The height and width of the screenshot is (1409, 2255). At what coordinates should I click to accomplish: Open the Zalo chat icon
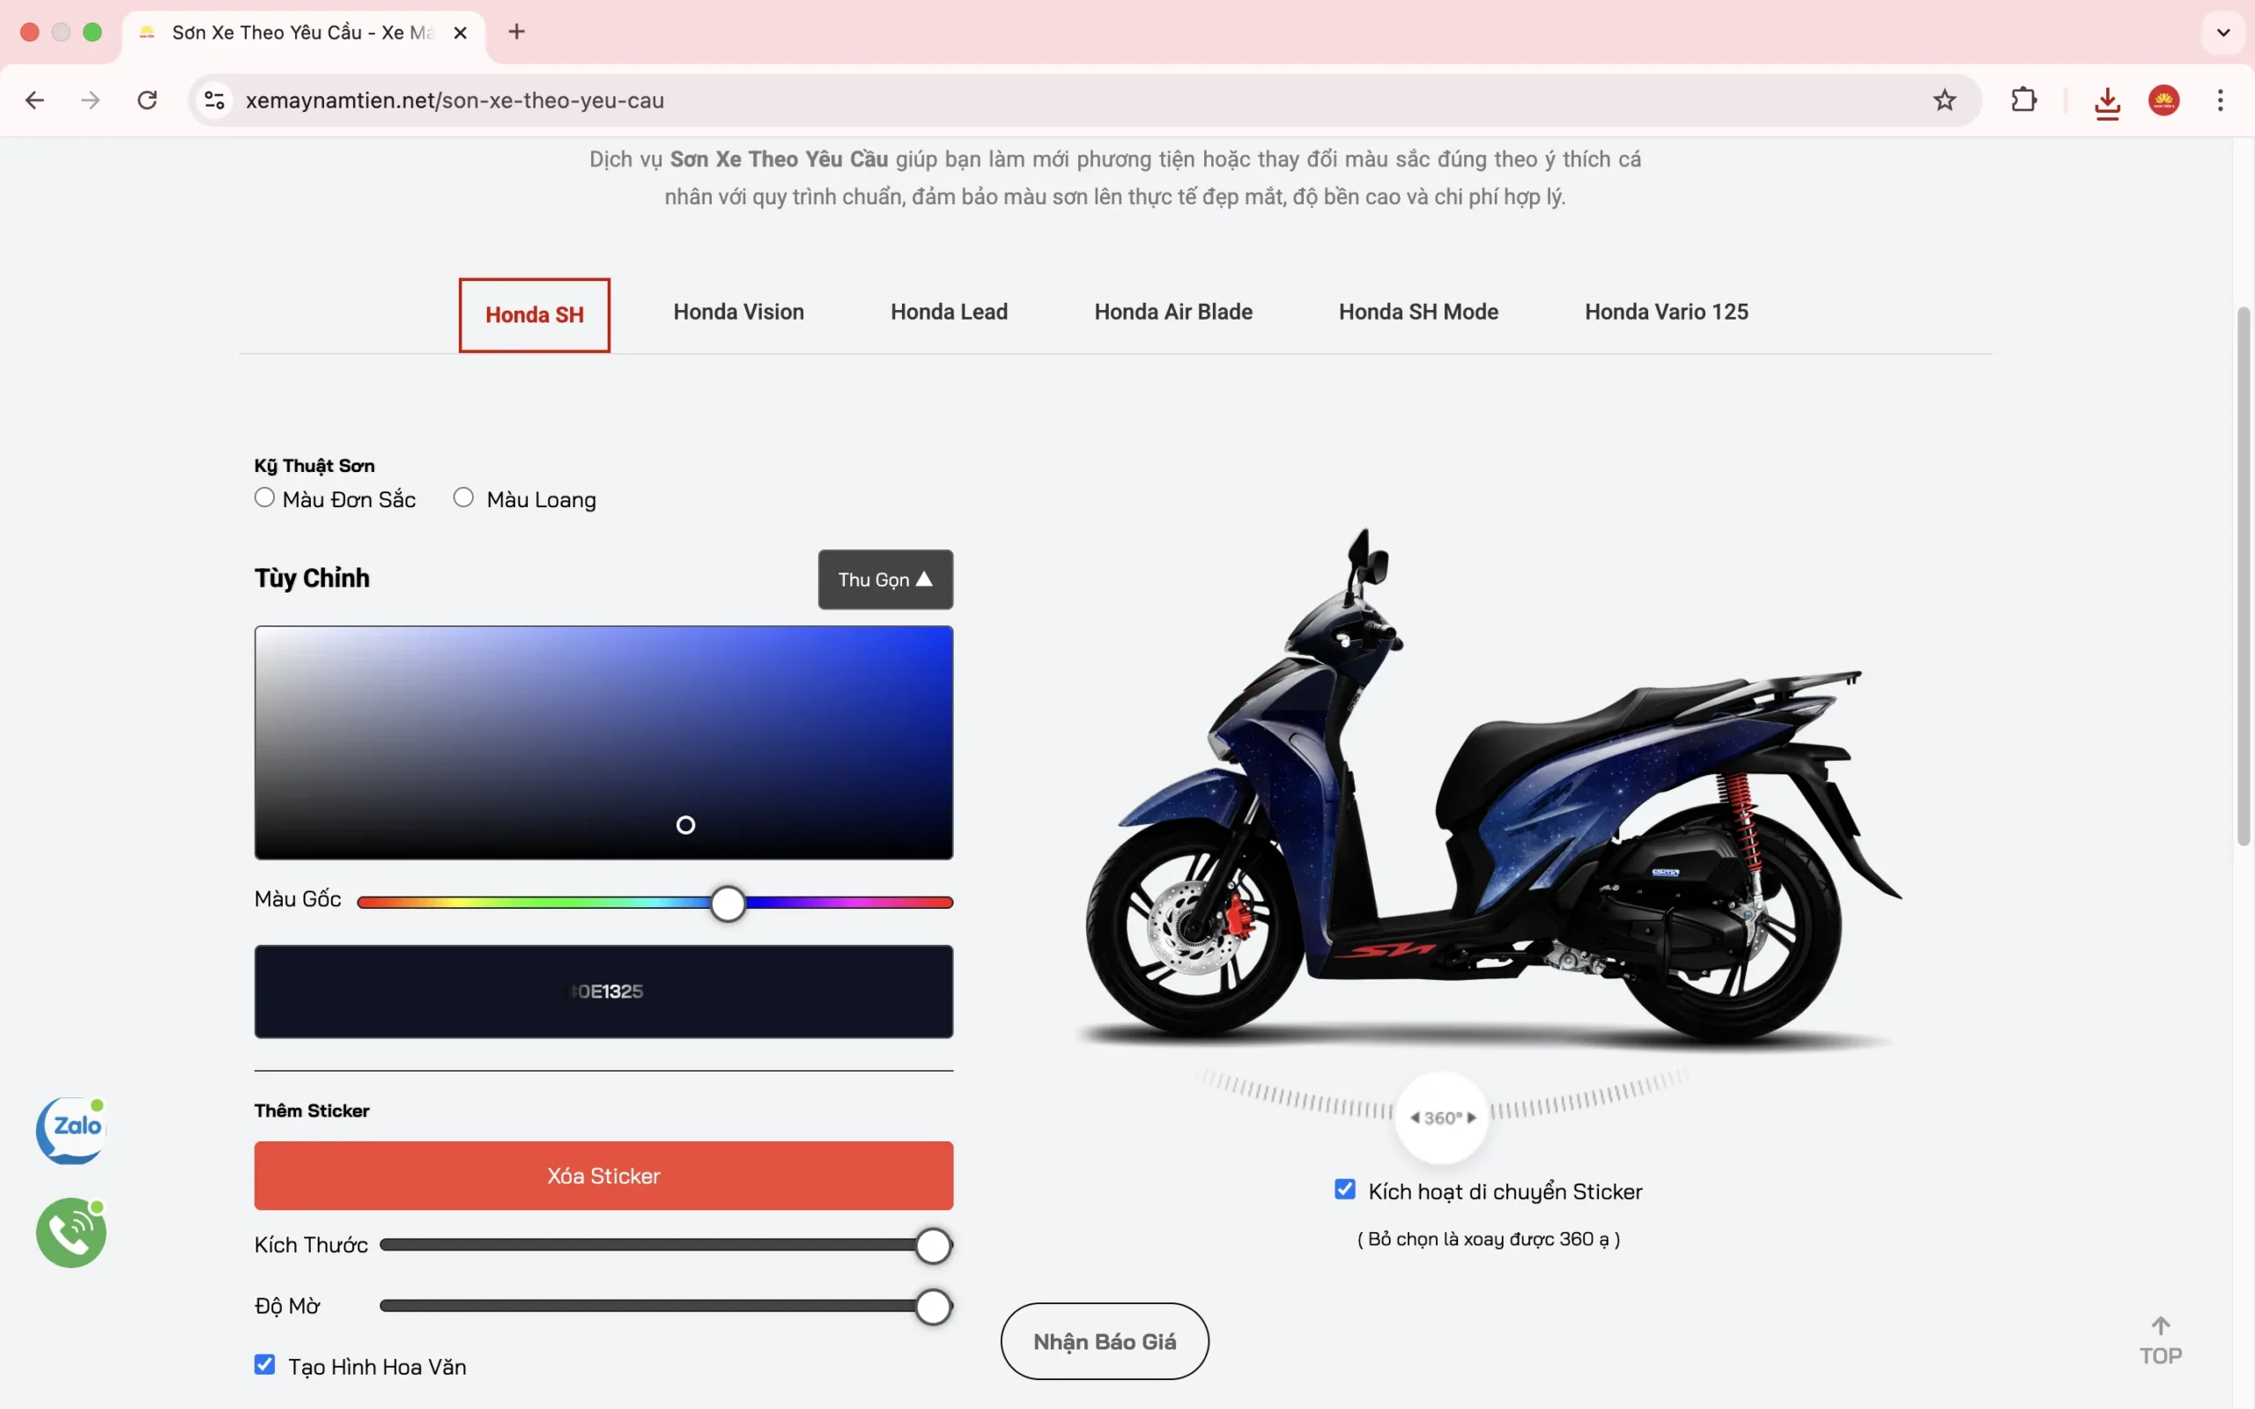coord(70,1131)
